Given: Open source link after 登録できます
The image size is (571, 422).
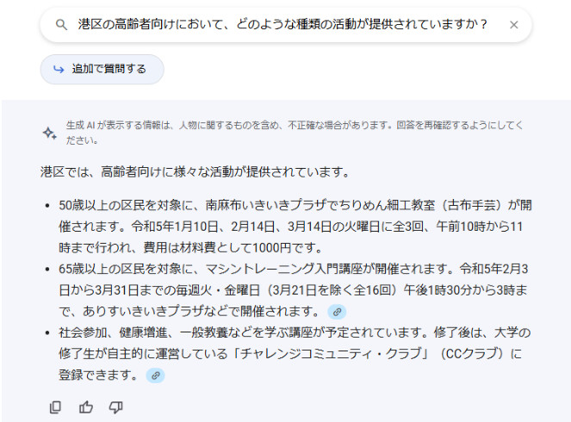Looking at the screenshot, I should tap(156, 375).
